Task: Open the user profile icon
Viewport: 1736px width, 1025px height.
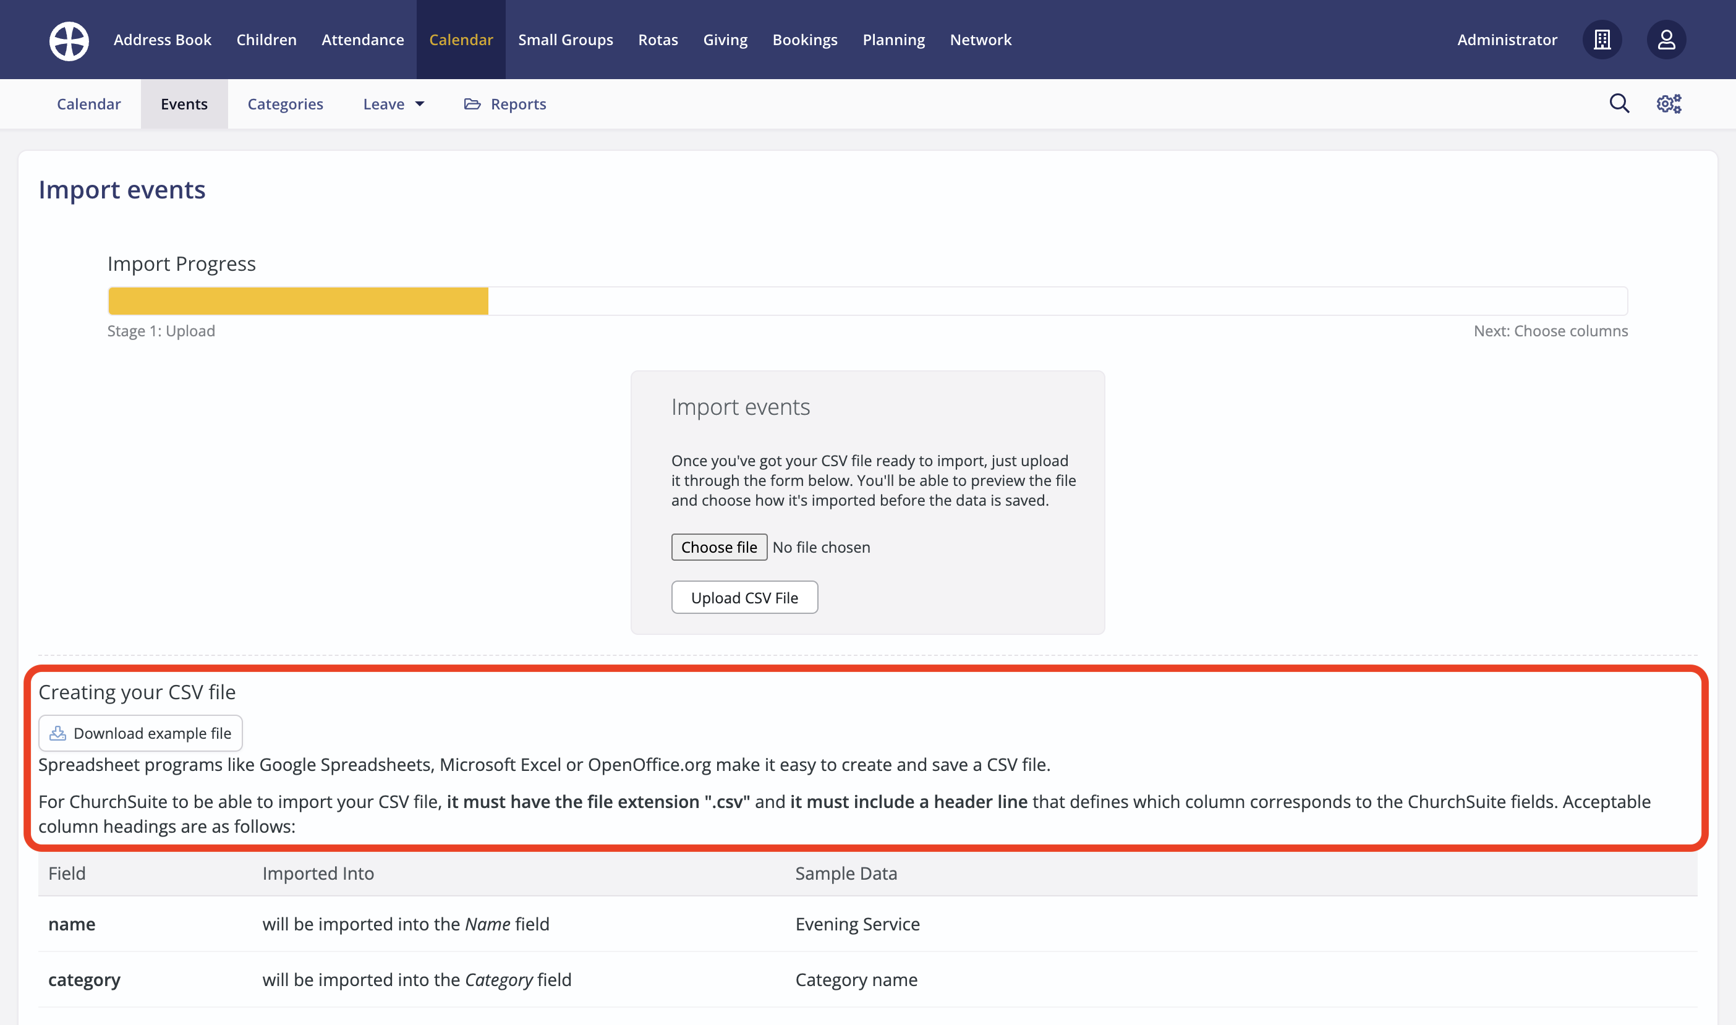Action: [1666, 40]
